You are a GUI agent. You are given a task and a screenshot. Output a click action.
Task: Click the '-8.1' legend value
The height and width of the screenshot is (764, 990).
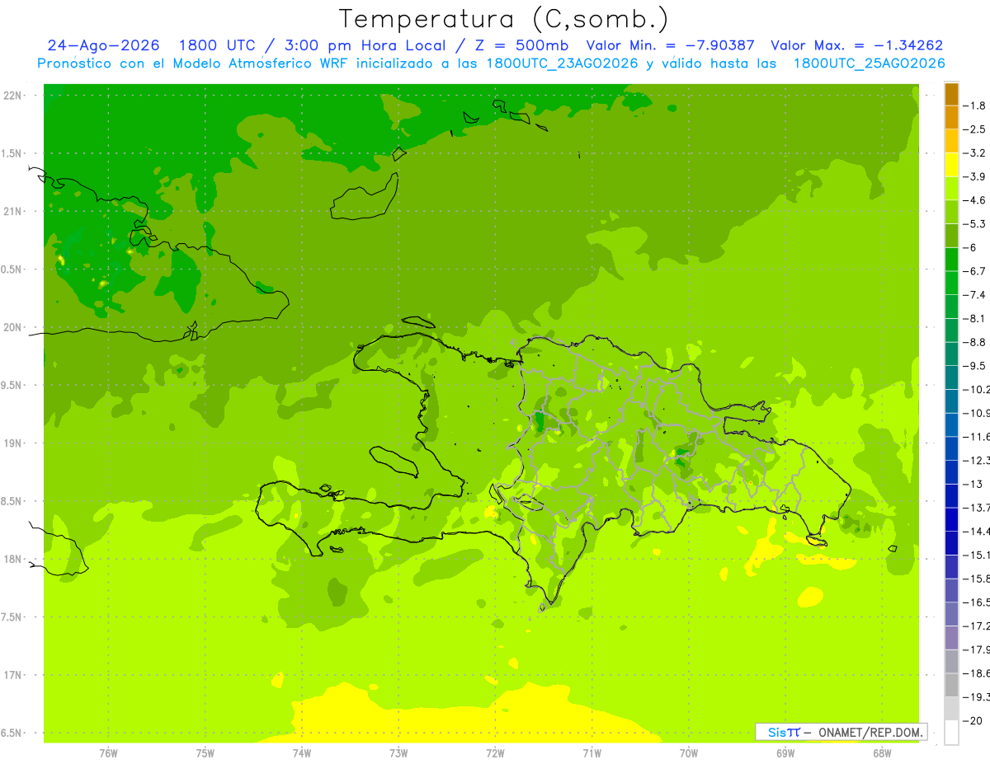975,318
